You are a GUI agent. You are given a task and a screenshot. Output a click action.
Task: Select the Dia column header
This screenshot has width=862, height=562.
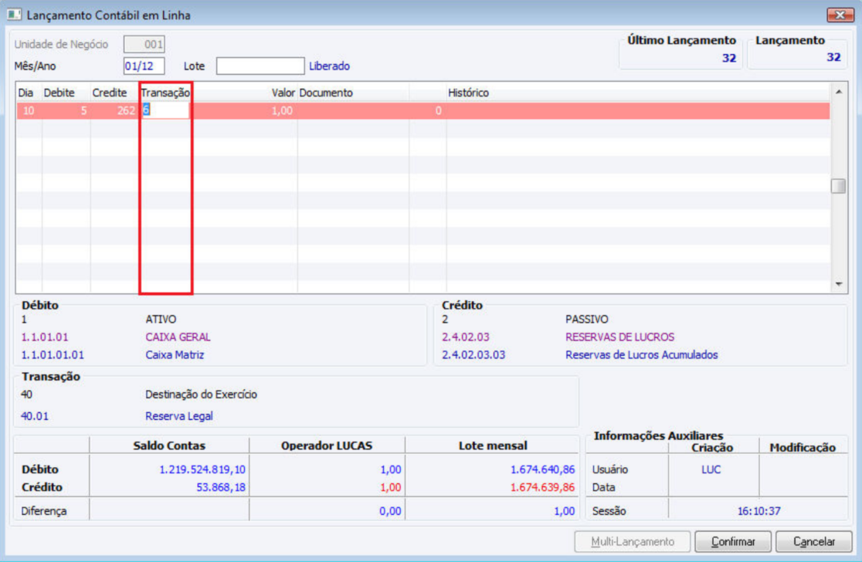25,93
